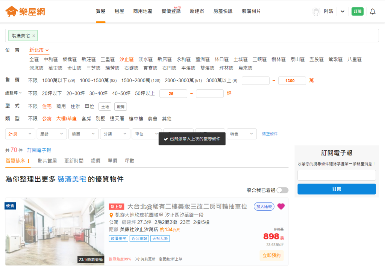Click the location pin icon of the listing
This screenshot has width=385, height=270.
111,215
